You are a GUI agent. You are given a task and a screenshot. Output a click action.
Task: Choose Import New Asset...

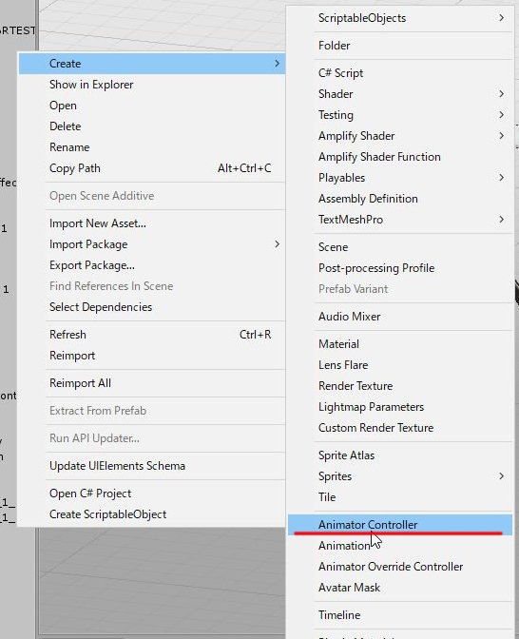tap(152, 223)
